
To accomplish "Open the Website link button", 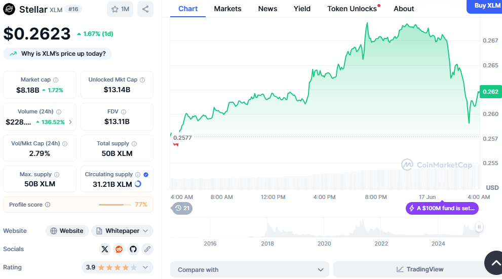I will pyautogui.click(x=67, y=231).
